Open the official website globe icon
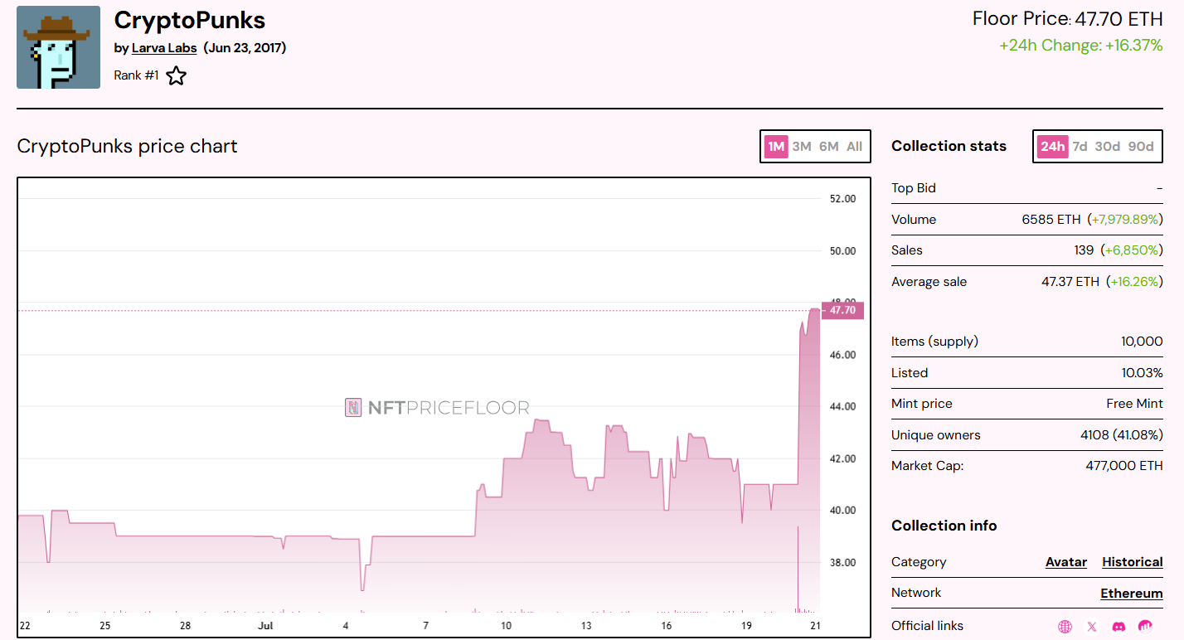This screenshot has width=1184, height=640. tap(1065, 627)
